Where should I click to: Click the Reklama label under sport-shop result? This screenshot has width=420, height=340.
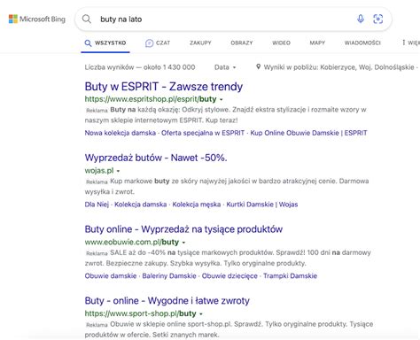[x=97, y=325]
